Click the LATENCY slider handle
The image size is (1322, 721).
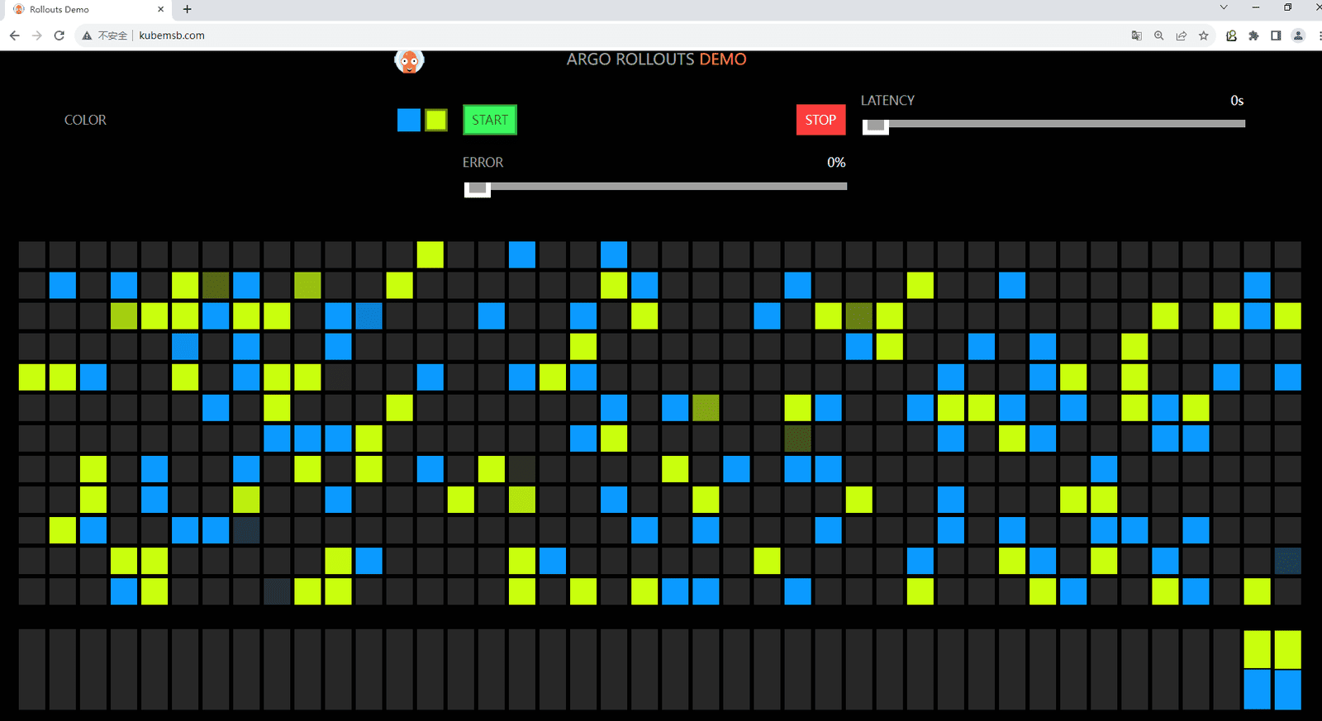point(876,126)
